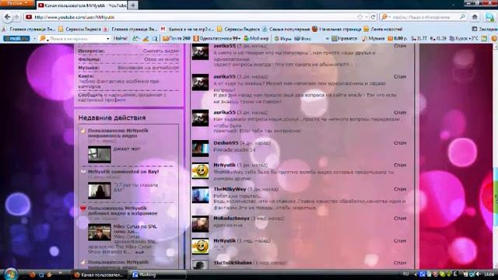Open aurika55 avatar on the first comment
The image size is (498, 280).
tap(200, 52)
